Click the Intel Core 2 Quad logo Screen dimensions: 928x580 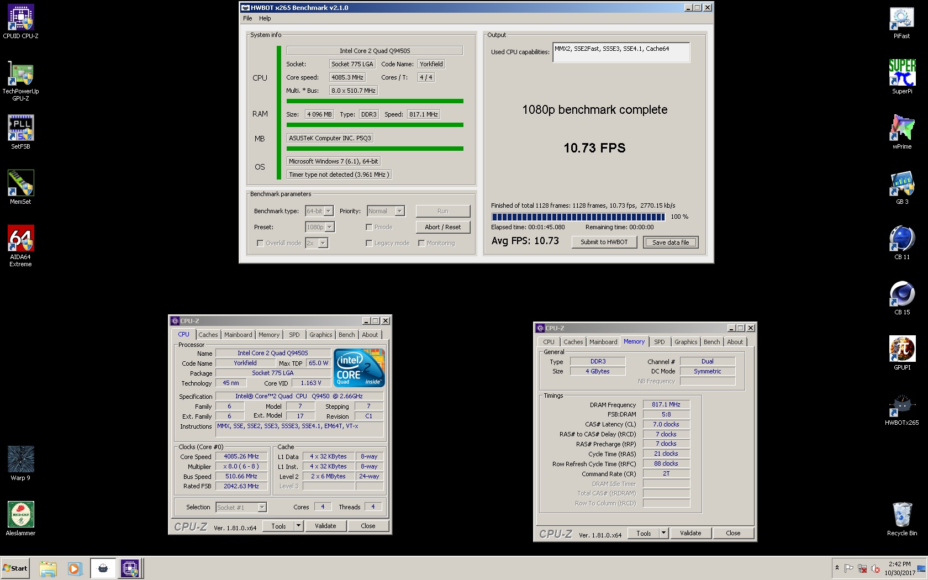[359, 367]
